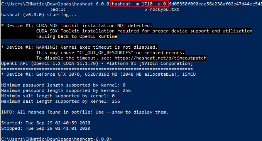This screenshot has width=262, height=141.
Task: Click the highlighted hashcat -m 1710 command
Action: (x=140, y=4)
